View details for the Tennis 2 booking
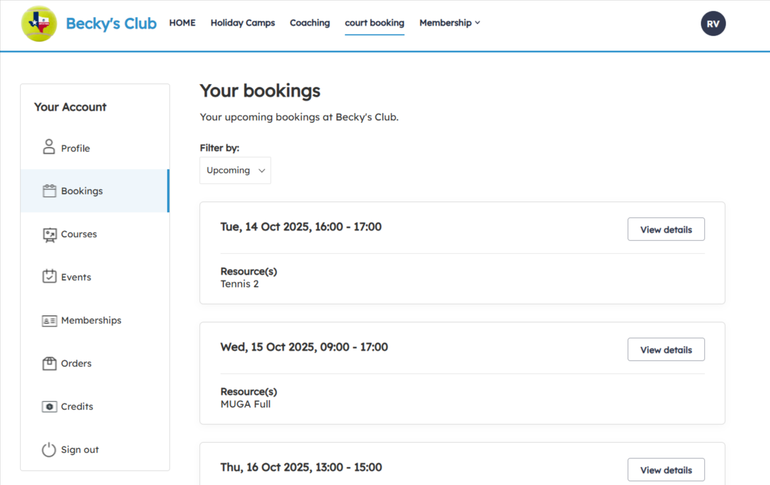This screenshot has height=485, width=770. [666, 229]
